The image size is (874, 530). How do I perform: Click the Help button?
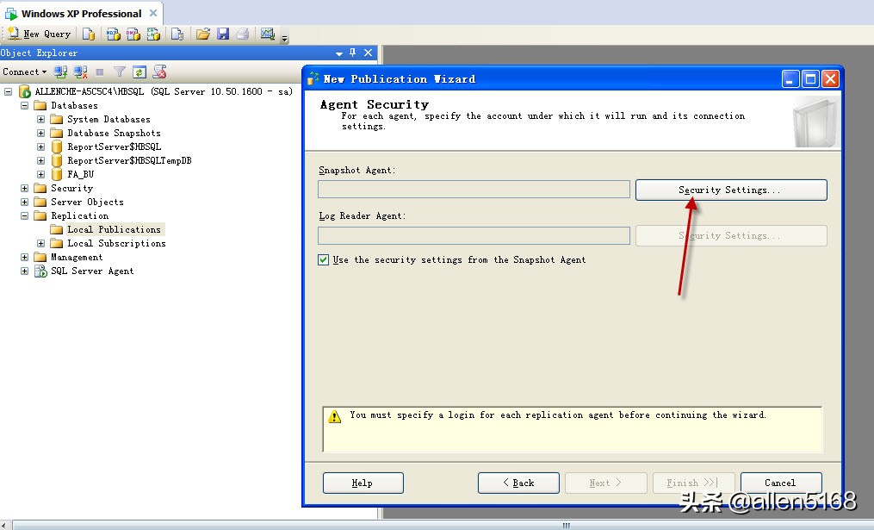point(363,483)
